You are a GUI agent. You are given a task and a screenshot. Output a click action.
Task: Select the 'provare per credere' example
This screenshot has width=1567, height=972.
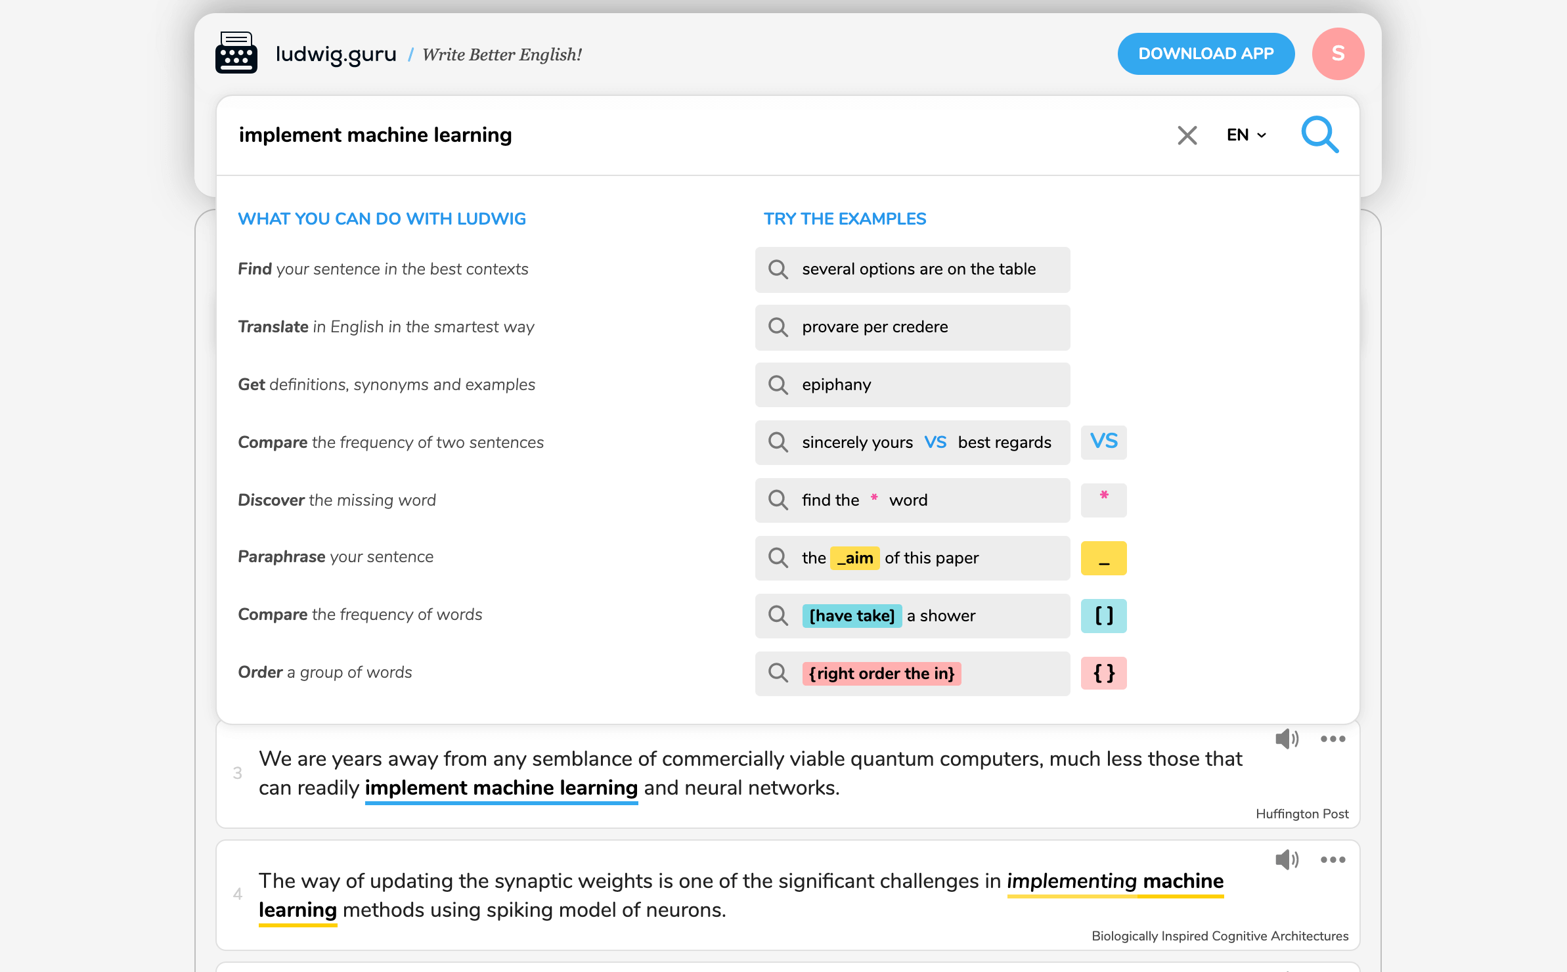tap(912, 327)
